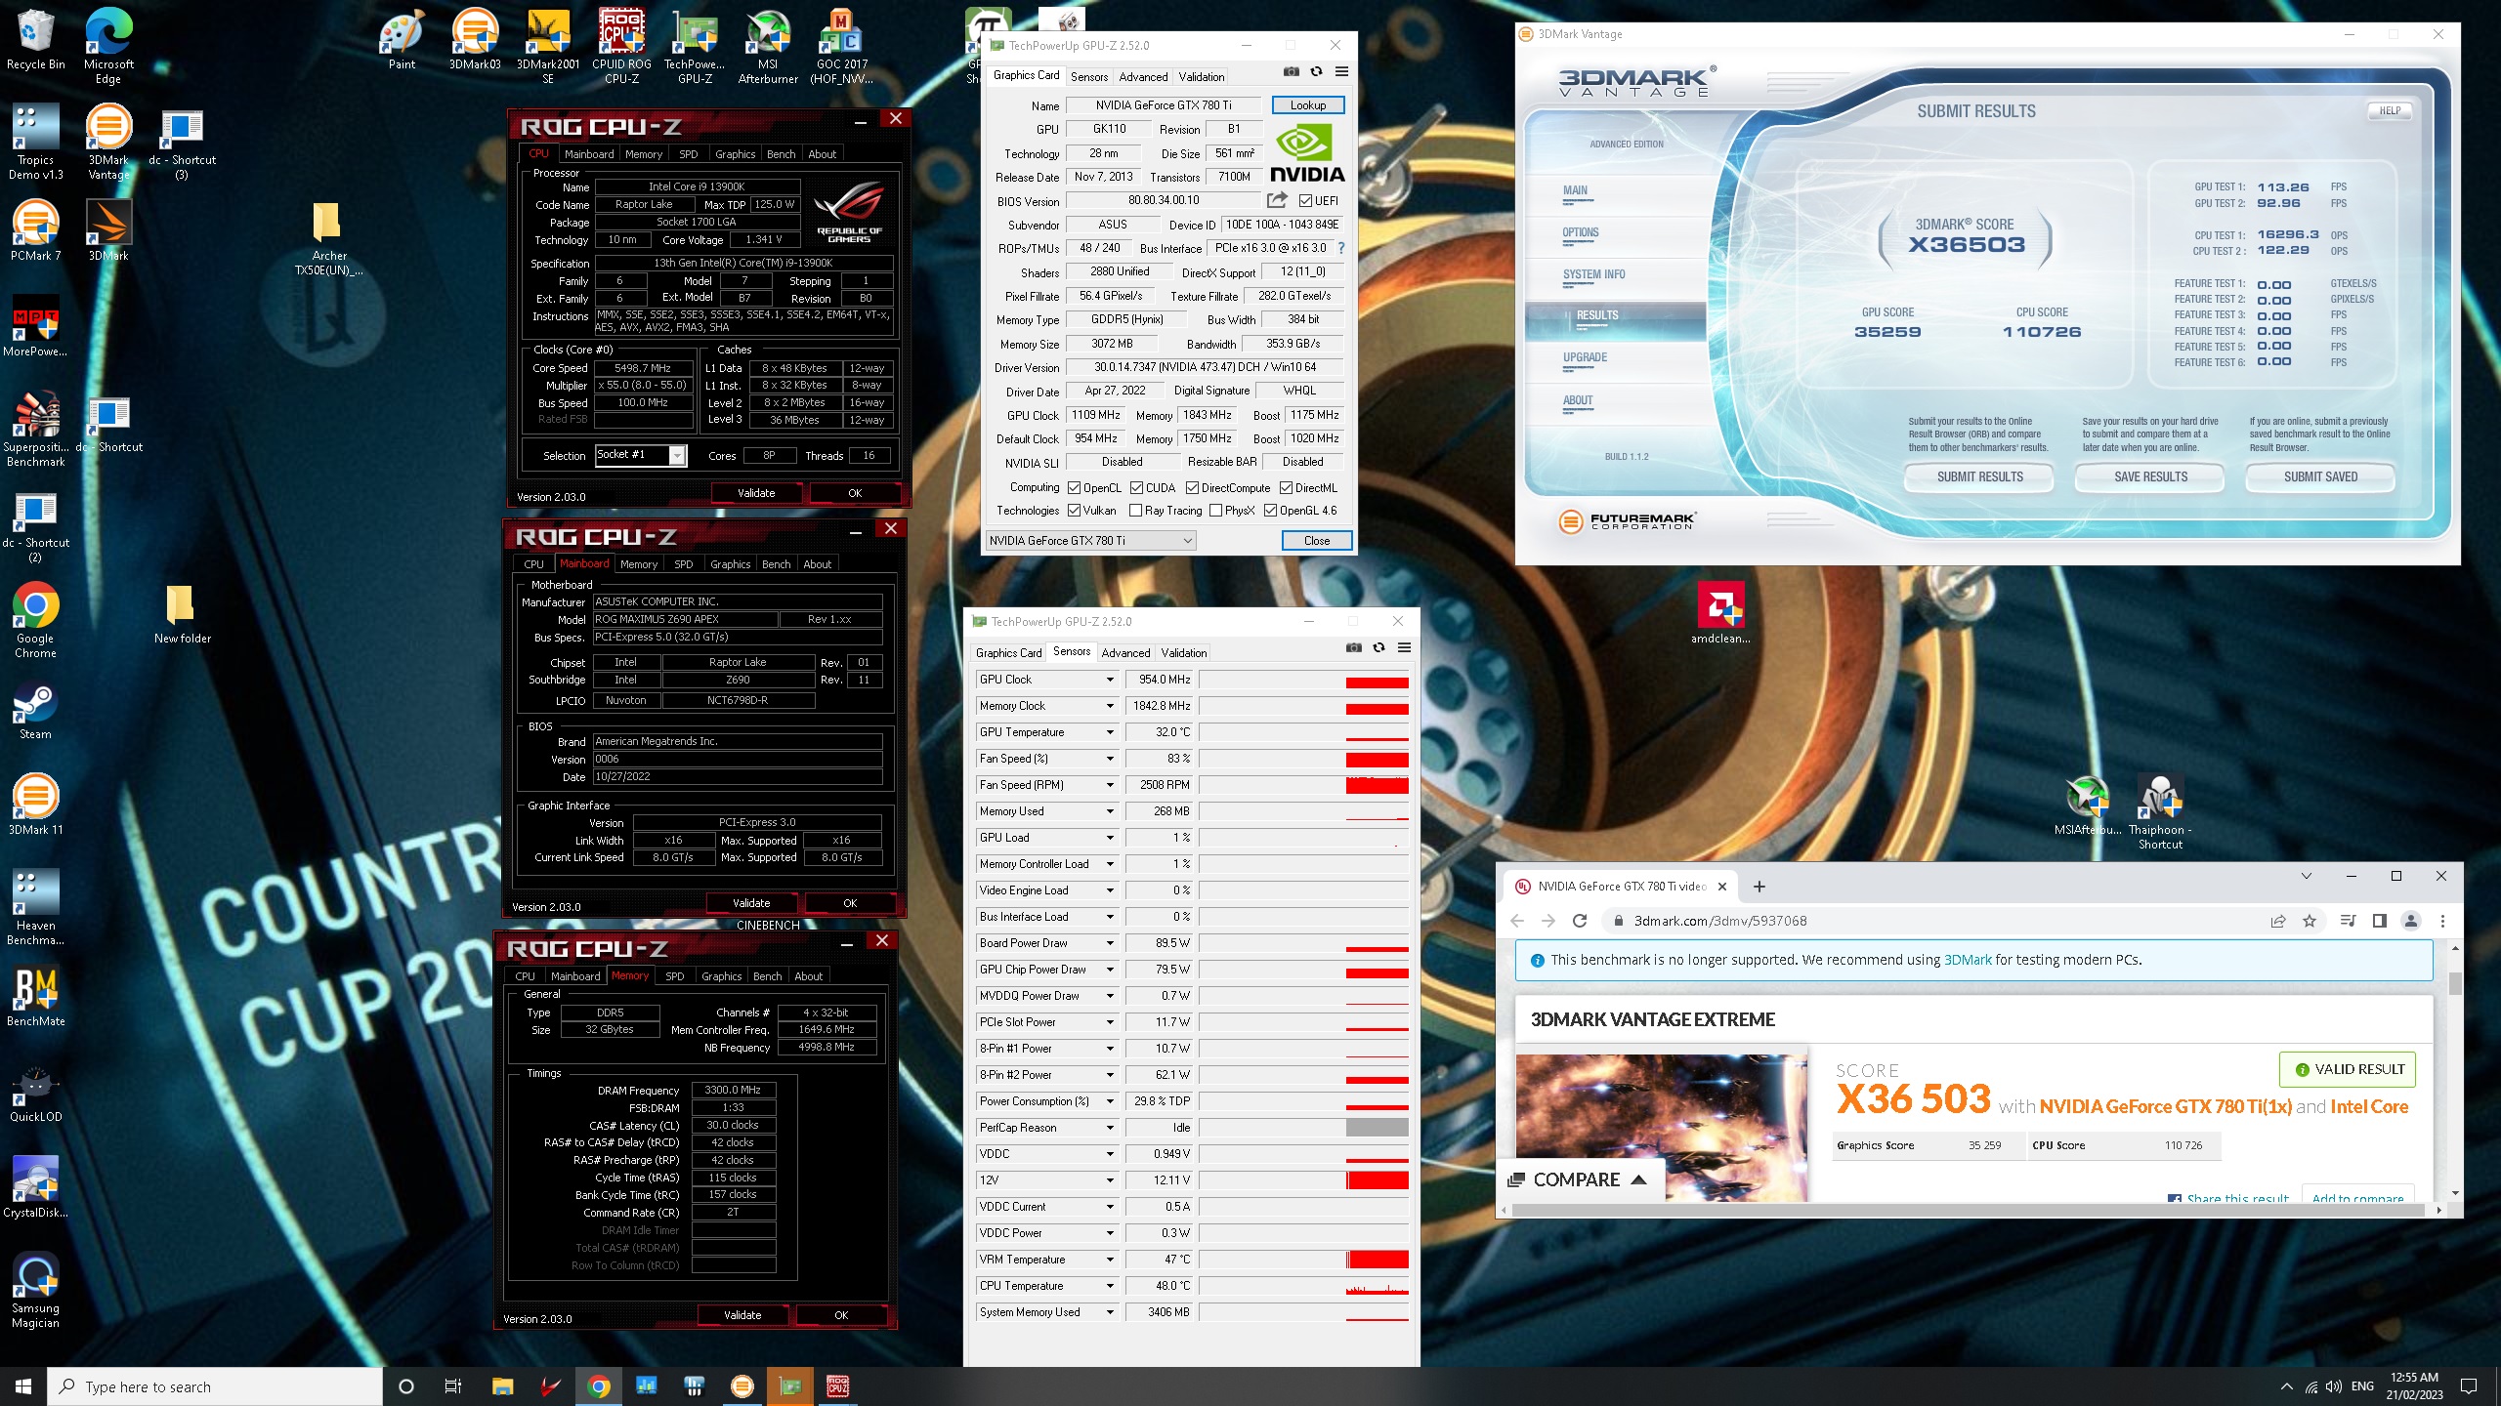This screenshot has width=2501, height=1406.
Task: Click the ROG CPU-Z icon in the taskbar
Action: click(838, 1386)
